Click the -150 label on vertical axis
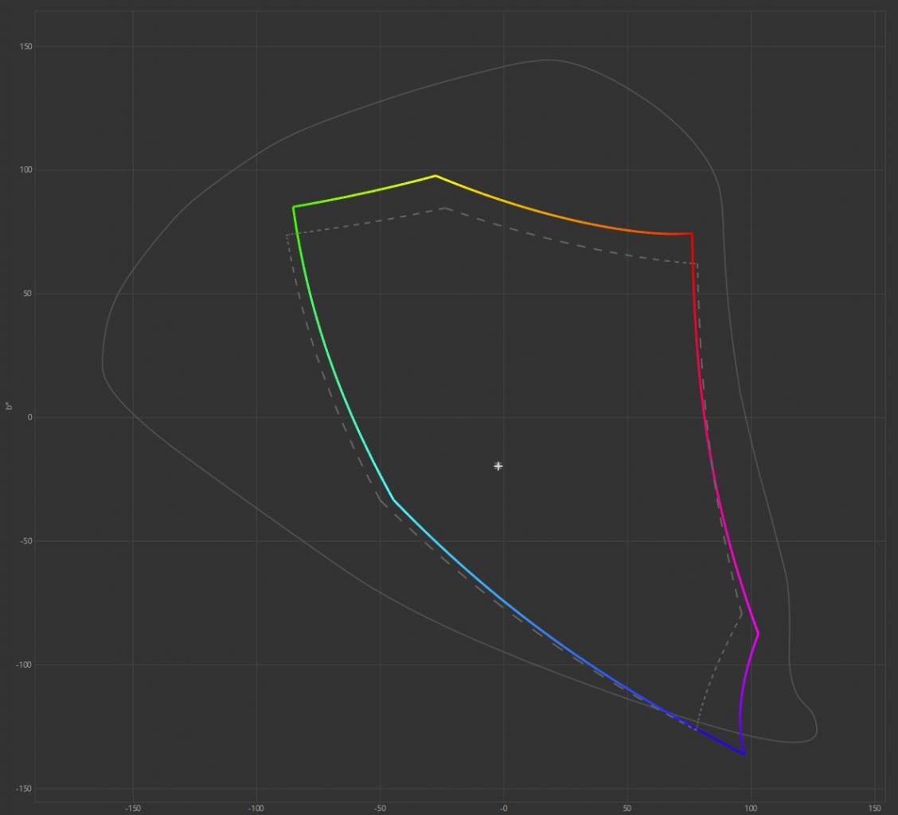898x815 pixels. [x=25, y=789]
